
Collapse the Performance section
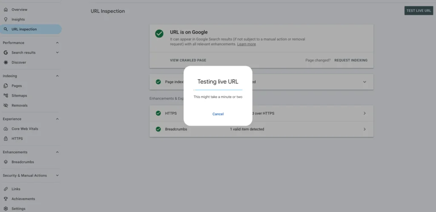57,43
